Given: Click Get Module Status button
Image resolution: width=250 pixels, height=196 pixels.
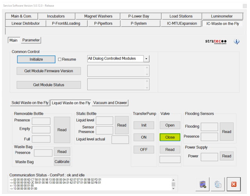Looking at the screenshot, I should tap(49, 85).
